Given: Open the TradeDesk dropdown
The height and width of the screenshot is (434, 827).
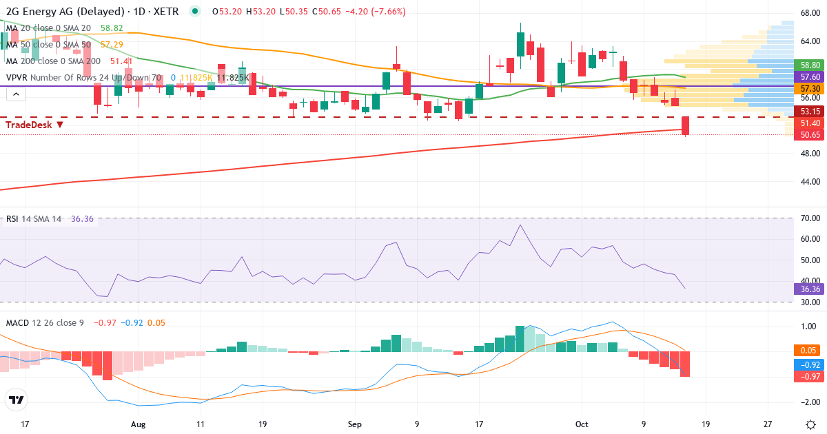Looking at the screenshot, I should pos(35,125).
